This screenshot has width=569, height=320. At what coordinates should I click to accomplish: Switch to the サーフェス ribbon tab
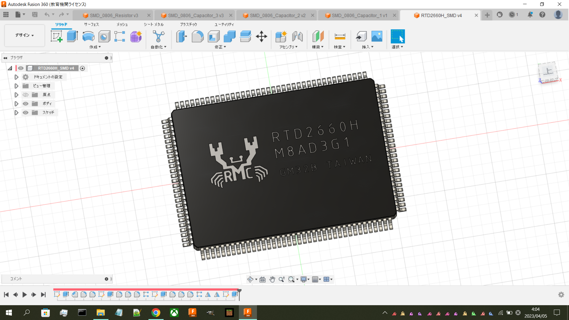pos(92,24)
